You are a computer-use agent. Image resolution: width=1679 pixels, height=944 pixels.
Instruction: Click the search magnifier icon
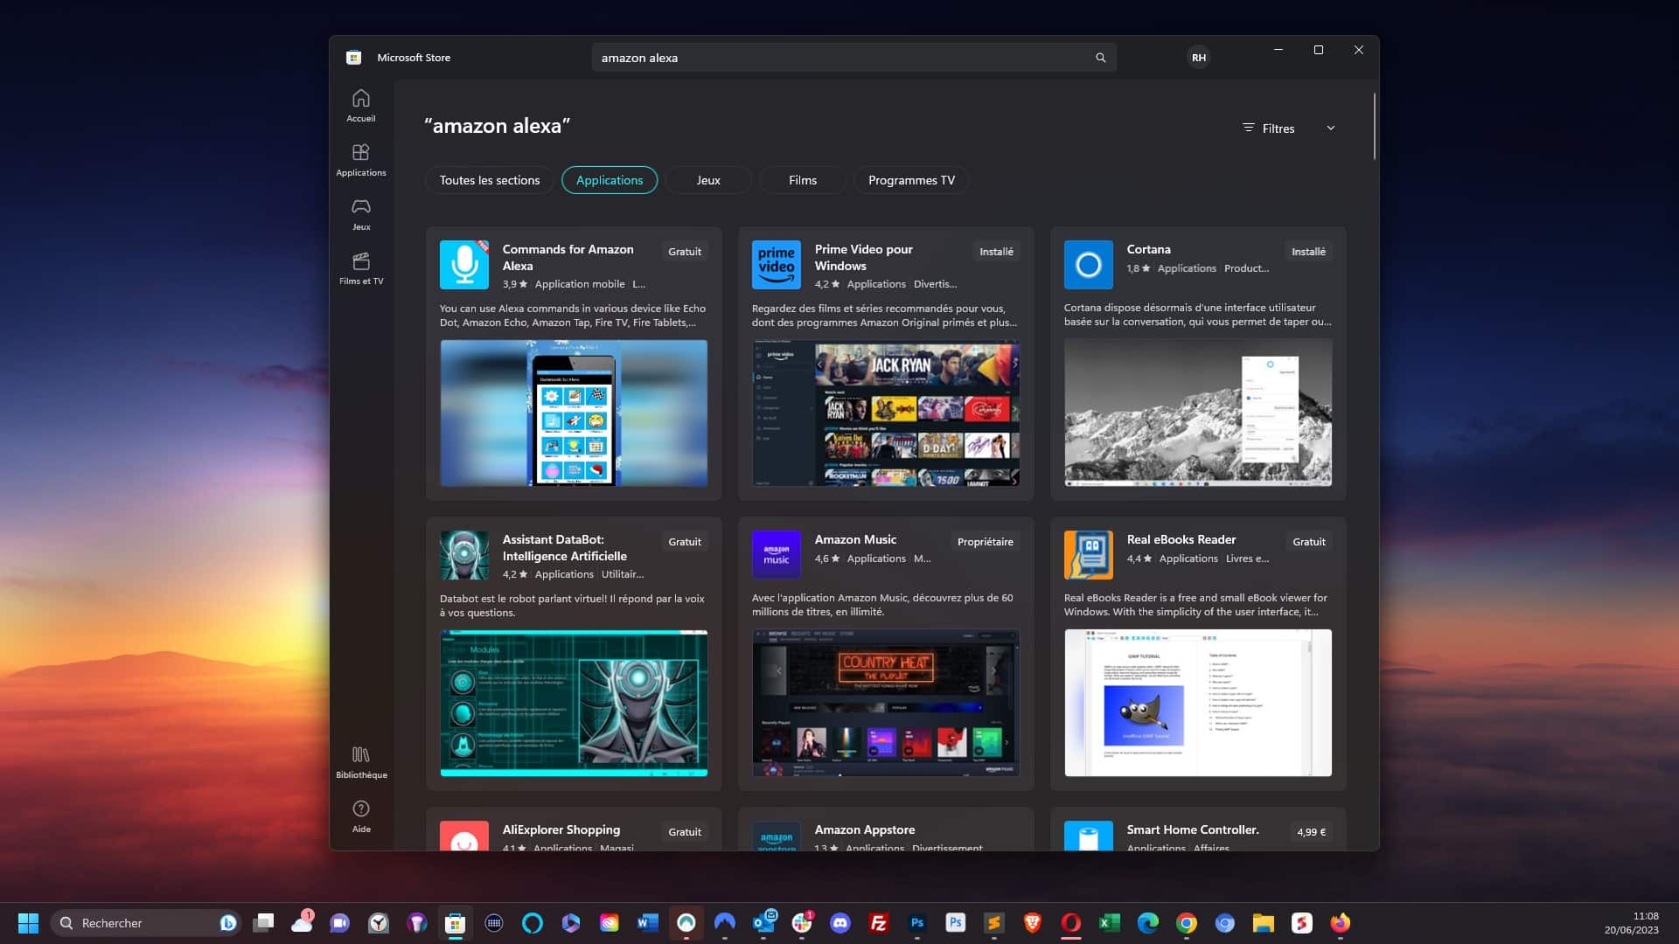click(x=1100, y=58)
